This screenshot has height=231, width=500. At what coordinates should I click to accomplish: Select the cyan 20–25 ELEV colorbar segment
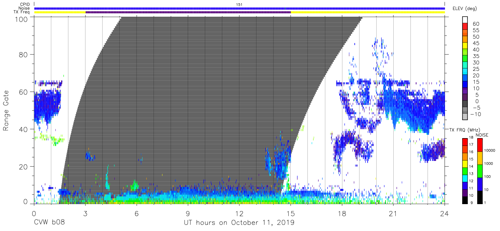click(465, 72)
